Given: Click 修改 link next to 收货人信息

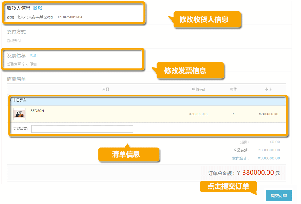Looking at the screenshot, I should pyautogui.click(x=38, y=8).
